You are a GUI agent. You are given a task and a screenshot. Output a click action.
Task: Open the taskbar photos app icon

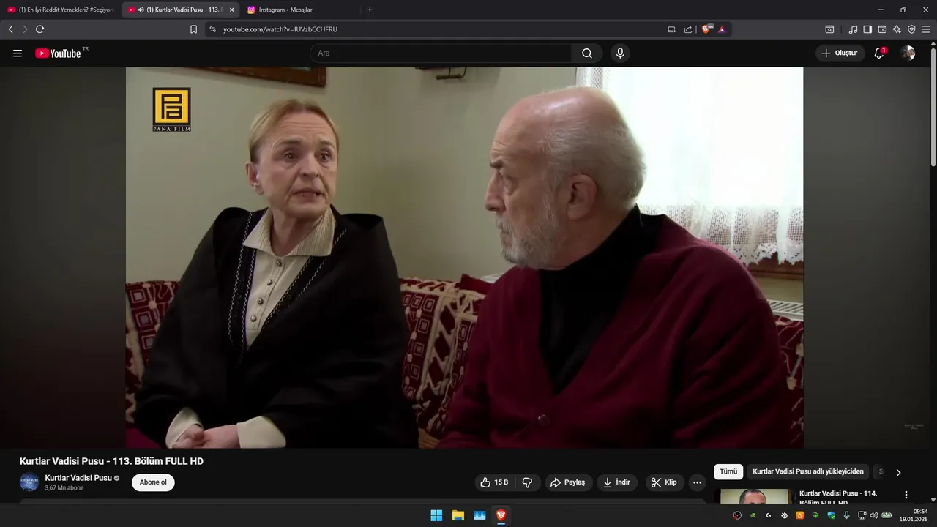click(479, 515)
